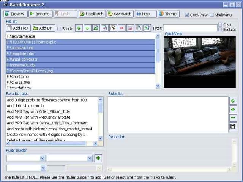Start renaming with the Rename button
The height and width of the screenshot is (182, 243).
[41, 14]
